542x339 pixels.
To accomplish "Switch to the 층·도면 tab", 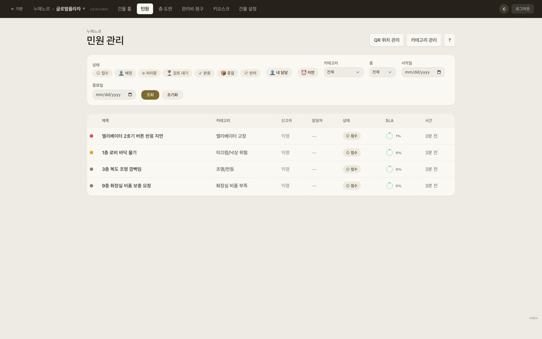I will tap(165, 9).
